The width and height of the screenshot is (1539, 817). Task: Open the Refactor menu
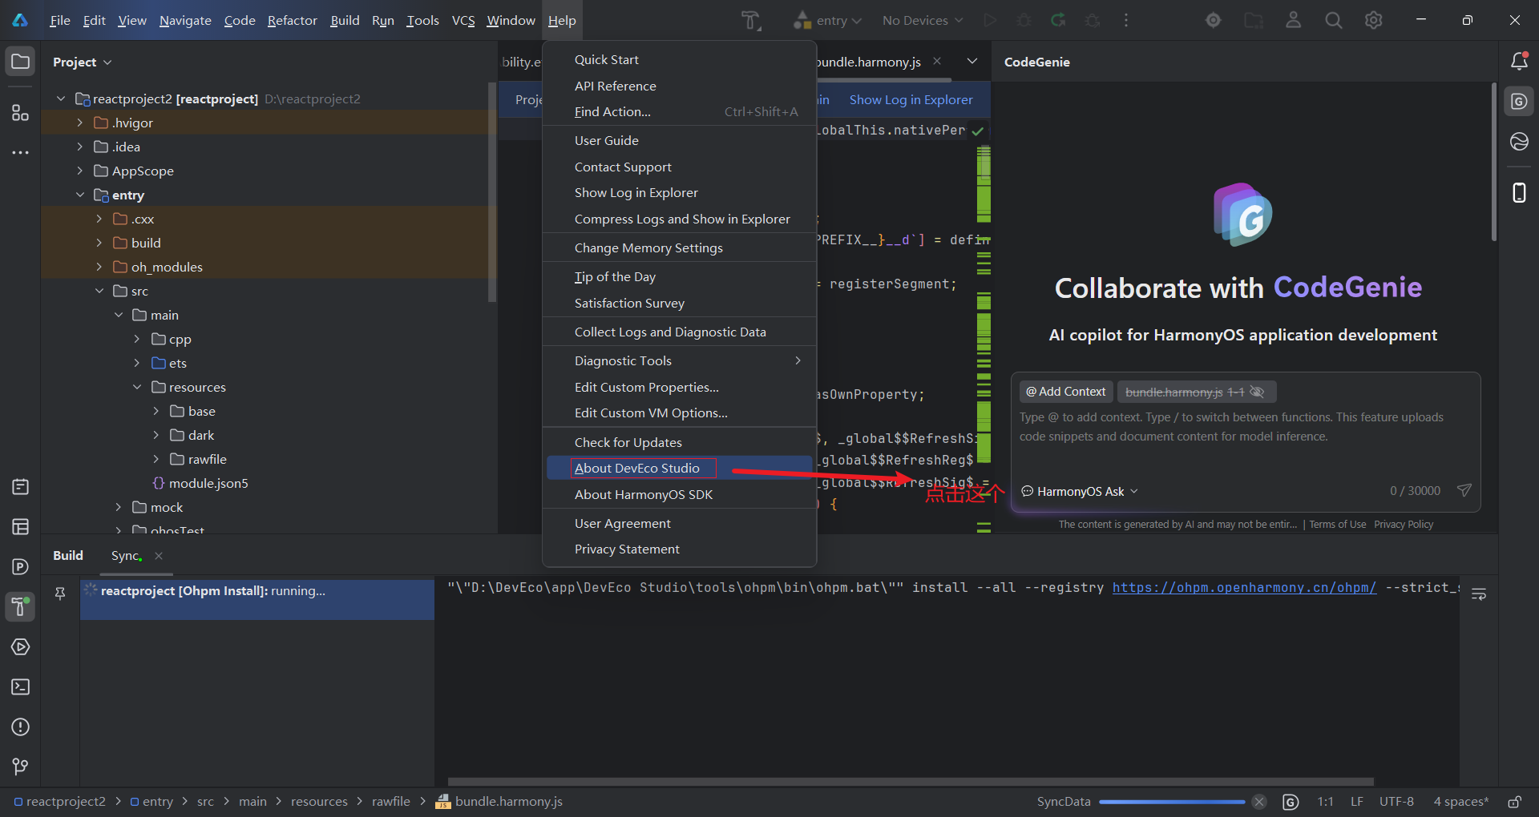[292, 21]
